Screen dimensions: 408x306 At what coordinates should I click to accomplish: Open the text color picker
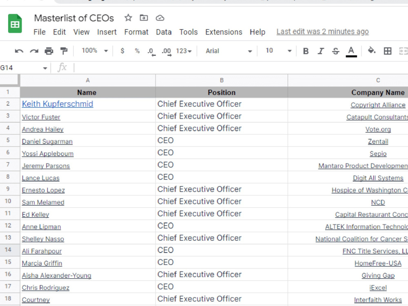[x=351, y=51]
